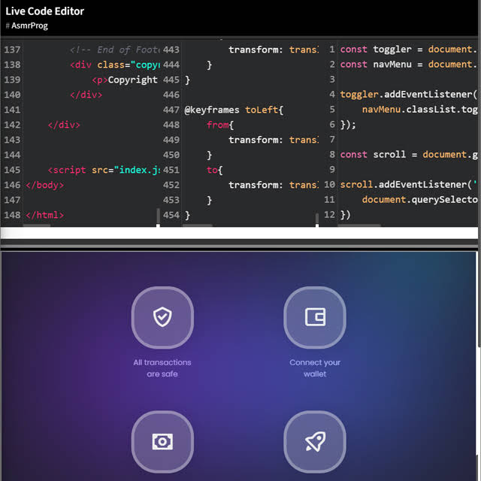Click the closing </html> tag on line 148
Screen dimensions: 481x481
[x=45, y=215]
